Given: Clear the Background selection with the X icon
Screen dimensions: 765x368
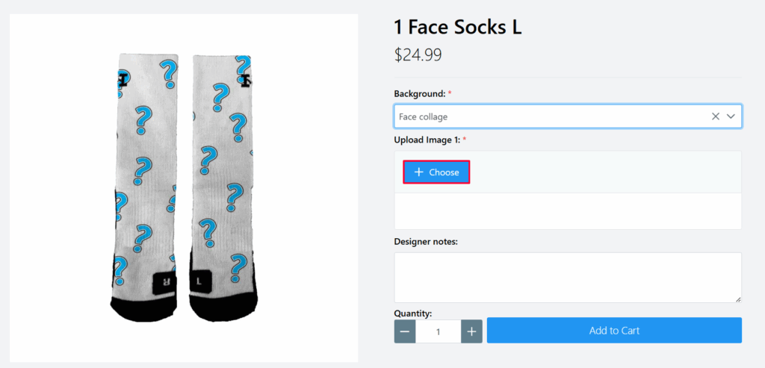Looking at the screenshot, I should coord(715,116).
